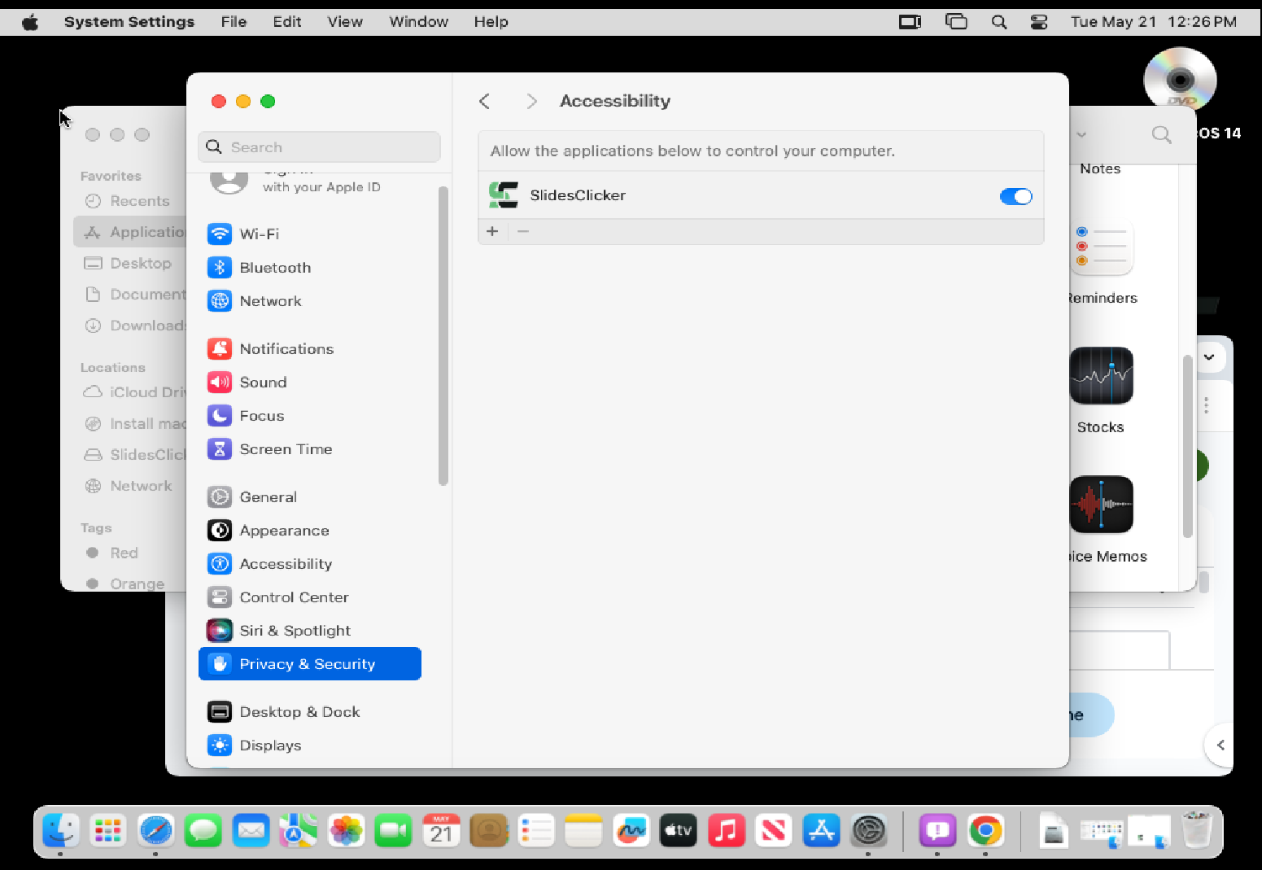Viewport: 1275px width, 870px height.
Task: Click the DVD disc icon on desktop
Action: (x=1180, y=80)
